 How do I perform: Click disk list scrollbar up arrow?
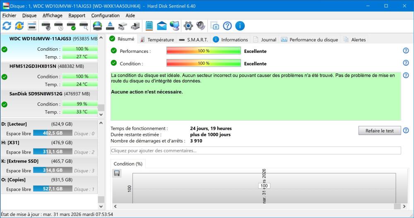click(x=101, y=38)
